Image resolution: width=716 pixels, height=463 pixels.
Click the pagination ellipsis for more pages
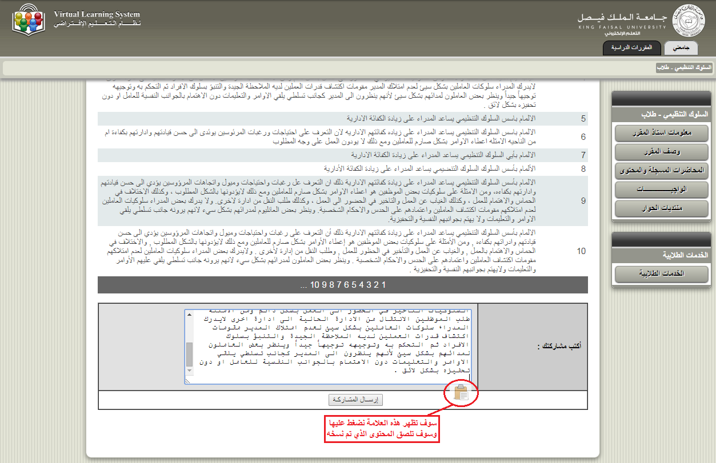point(303,285)
